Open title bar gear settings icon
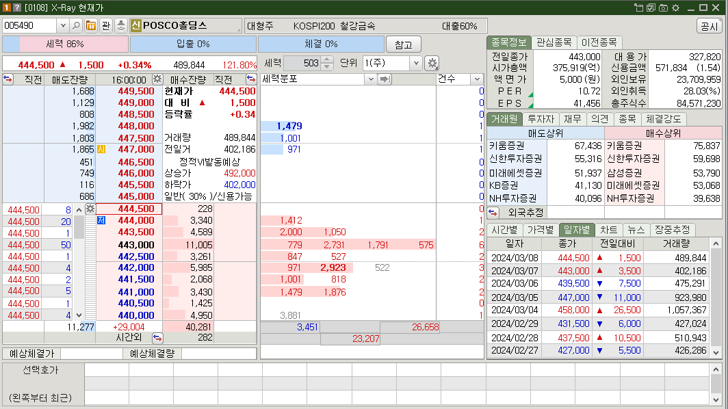 coord(675,8)
